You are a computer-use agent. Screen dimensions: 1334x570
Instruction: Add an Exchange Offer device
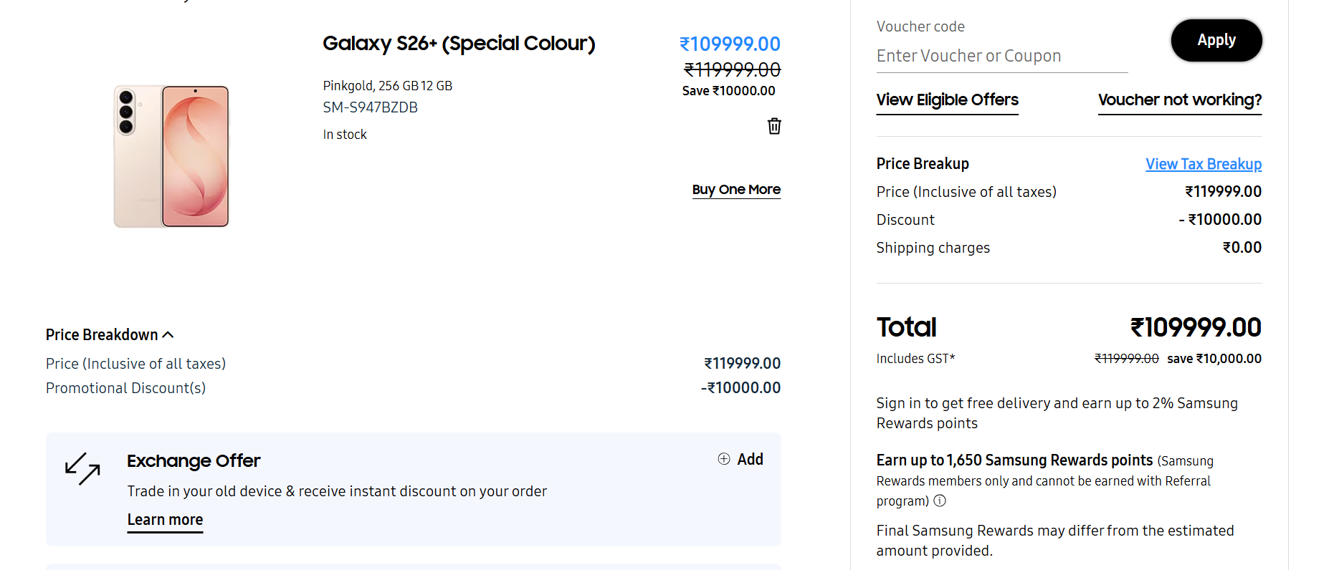coord(740,459)
